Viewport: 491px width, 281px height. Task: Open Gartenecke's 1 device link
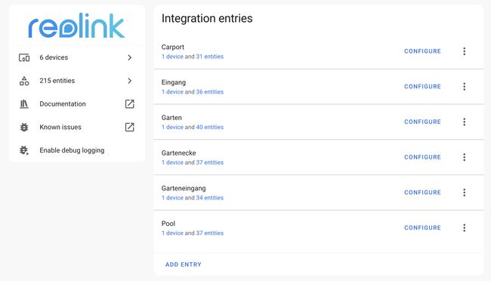172,162
